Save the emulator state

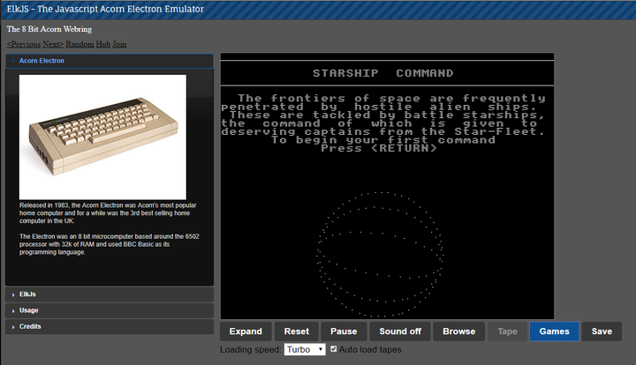602,331
